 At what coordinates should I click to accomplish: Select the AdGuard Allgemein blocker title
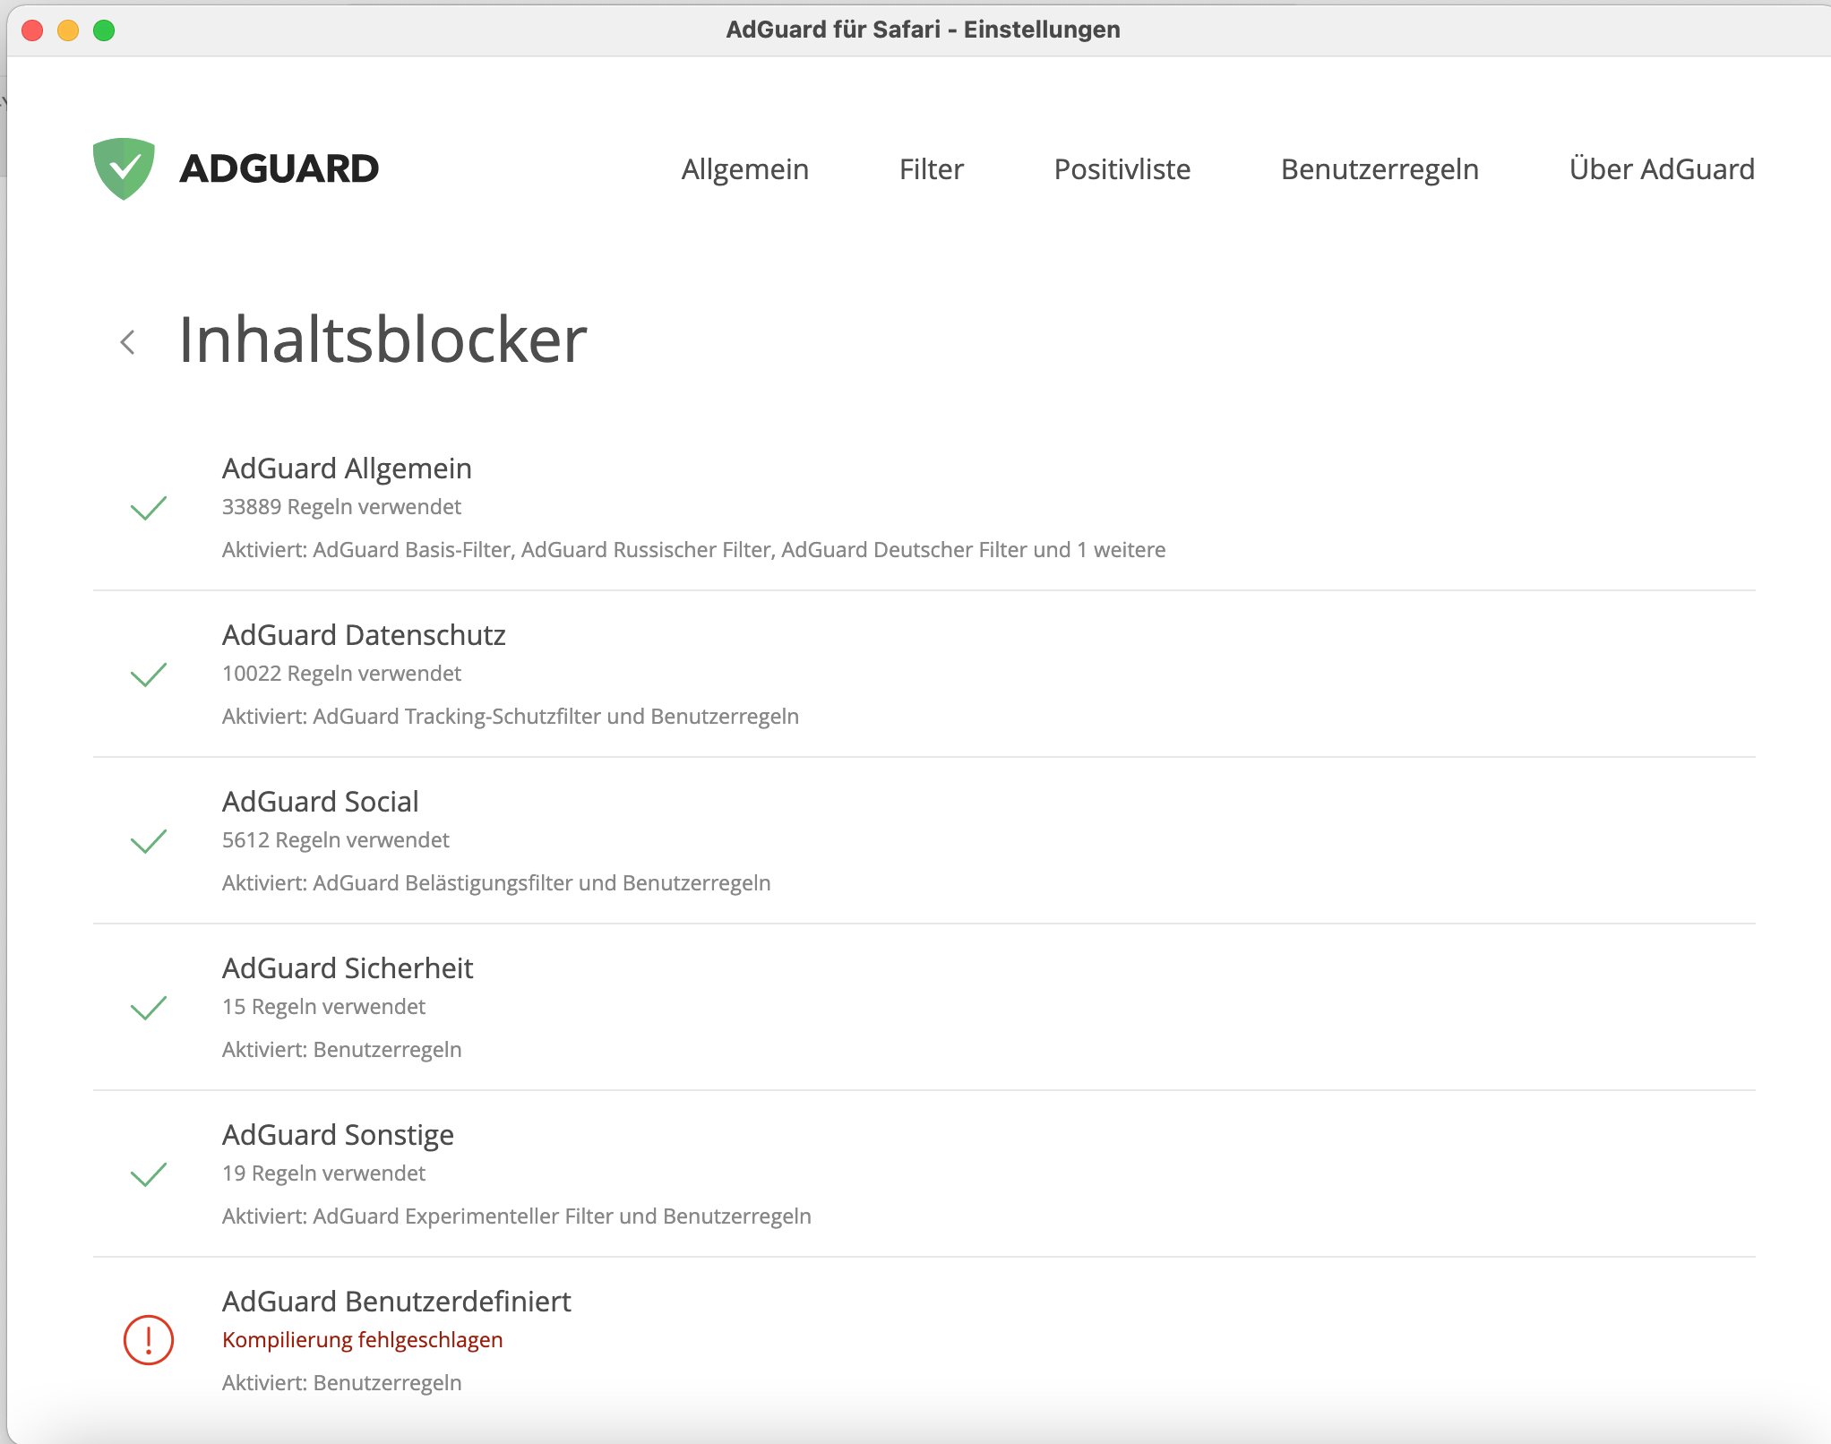pyautogui.click(x=347, y=468)
